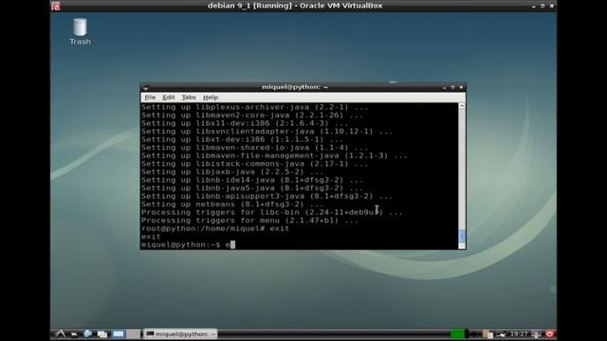The width and height of the screenshot is (607, 341).
Task: Open the File menu in terminal
Action: point(150,98)
